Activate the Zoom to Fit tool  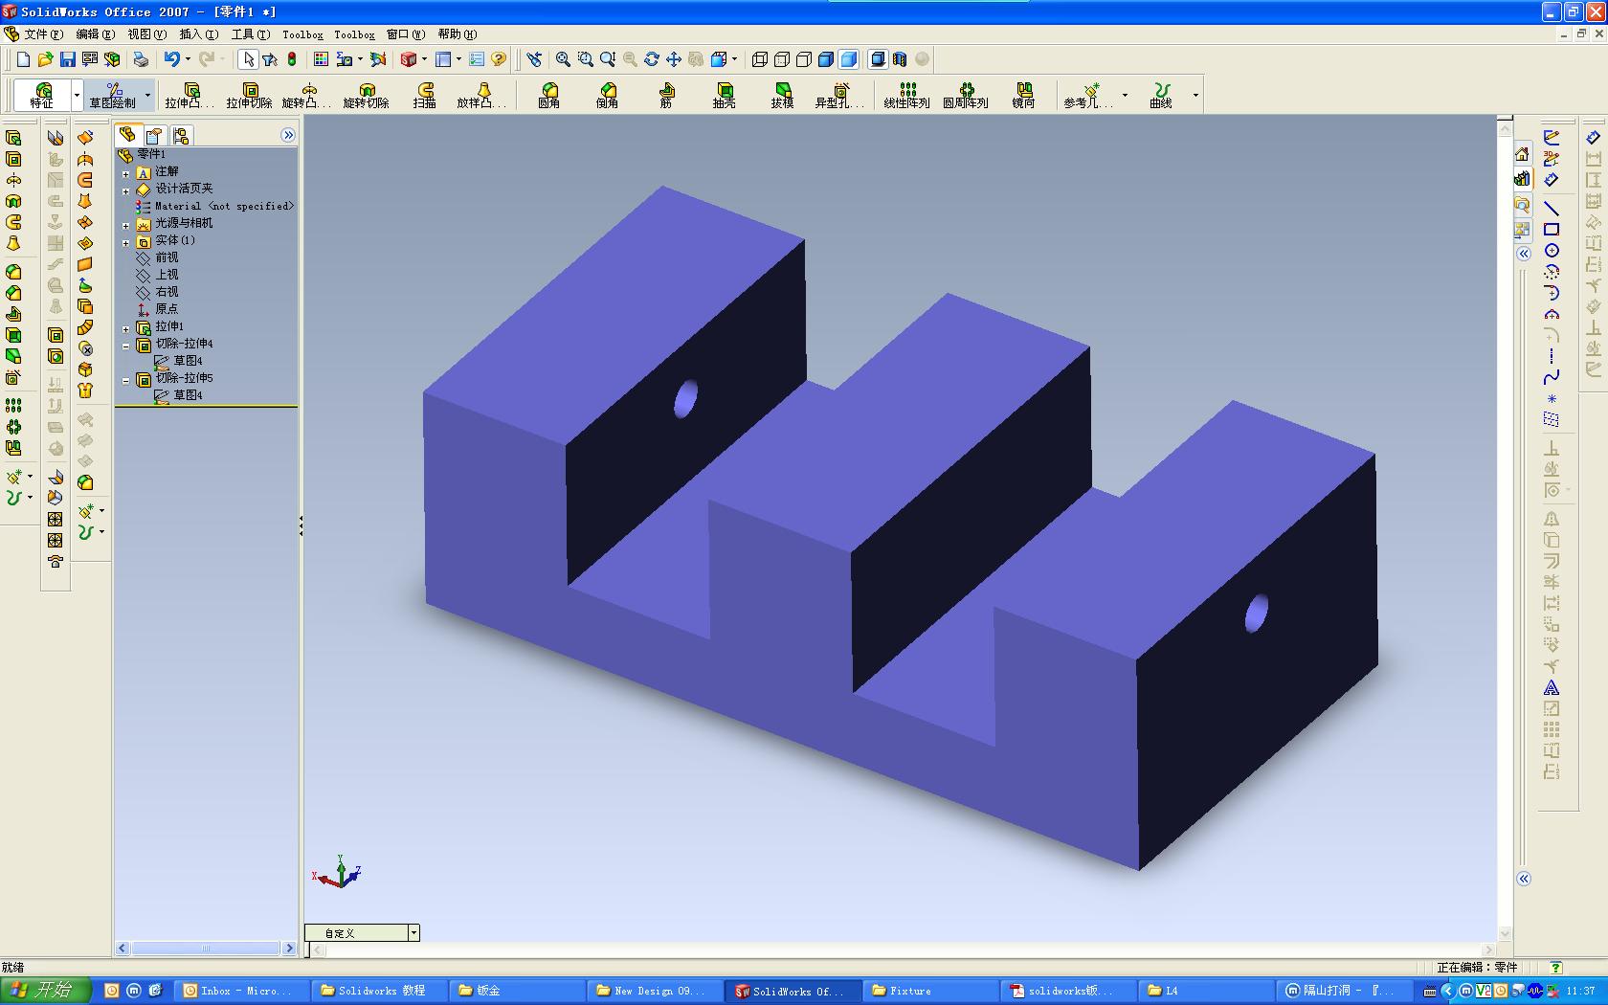563,59
